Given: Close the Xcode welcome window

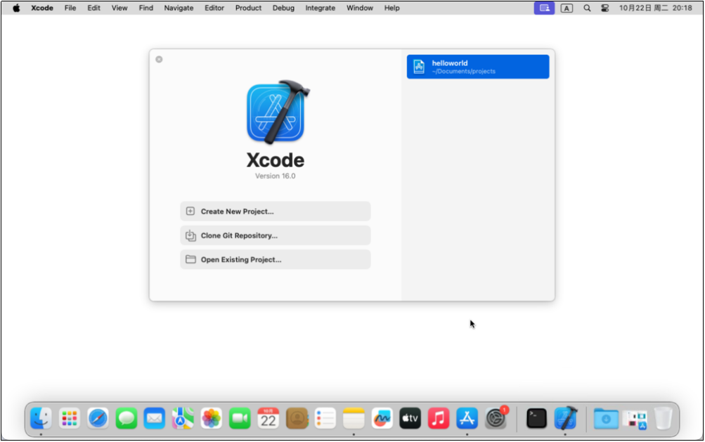Looking at the screenshot, I should coord(159,59).
